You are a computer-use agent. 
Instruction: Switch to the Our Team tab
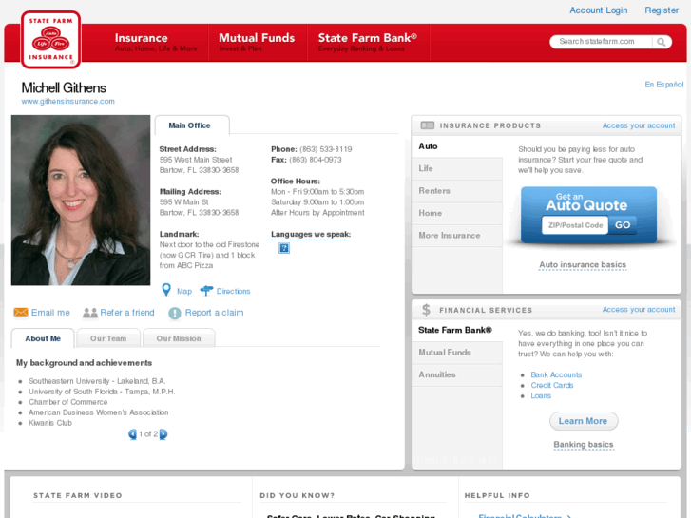pyautogui.click(x=108, y=338)
